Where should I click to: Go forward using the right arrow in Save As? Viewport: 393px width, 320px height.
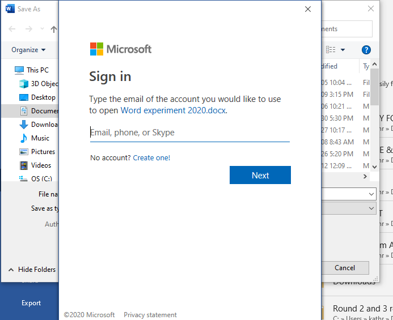point(29,29)
